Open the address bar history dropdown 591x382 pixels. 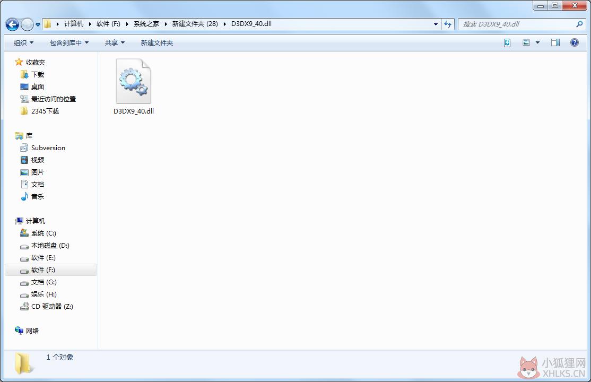[x=436, y=24]
